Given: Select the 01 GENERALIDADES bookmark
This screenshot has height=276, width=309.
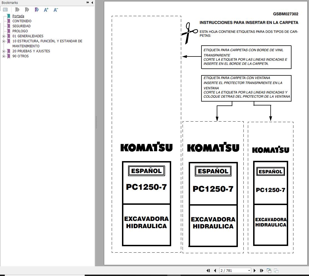Looking at the screenshot, I should click(x=28, y=36).
